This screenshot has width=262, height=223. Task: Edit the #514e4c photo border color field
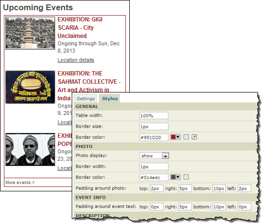pos(154,177)
